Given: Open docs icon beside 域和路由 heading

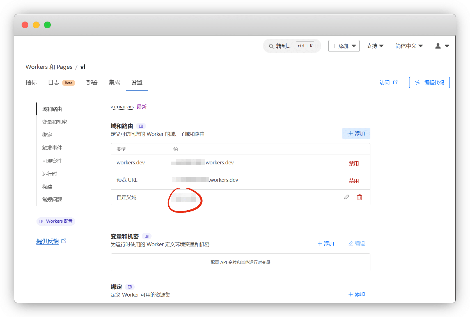Looking at the screenshot, I should [x=141, y=126].
